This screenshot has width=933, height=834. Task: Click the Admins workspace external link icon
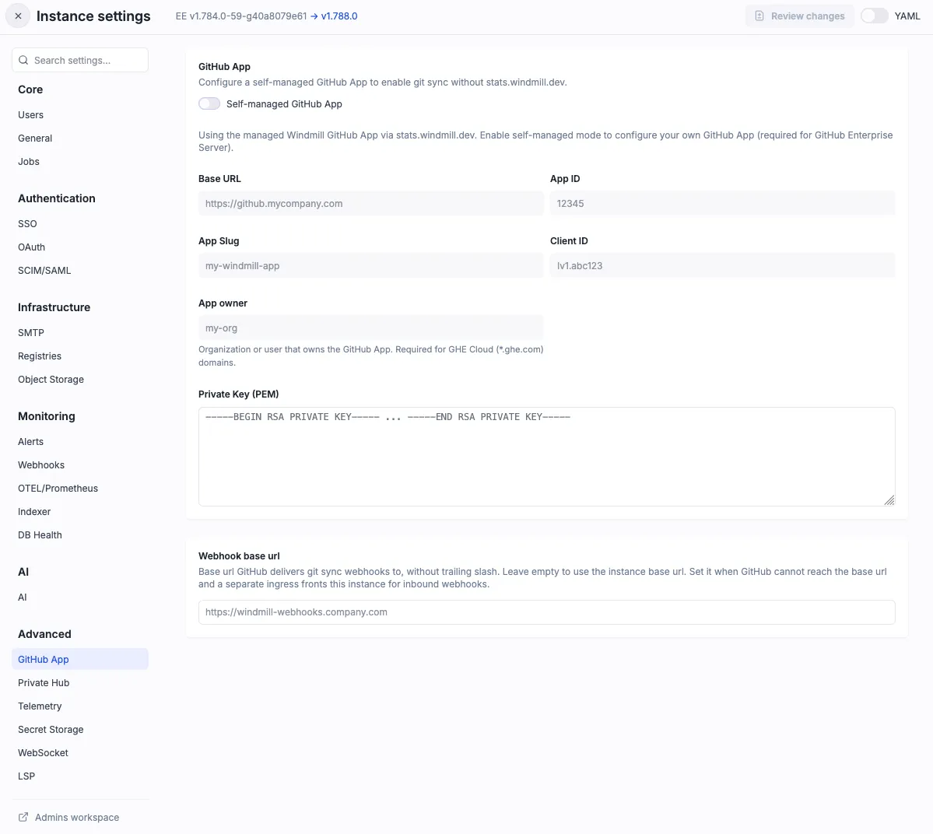pyautogui.click(x=23, y=818)
